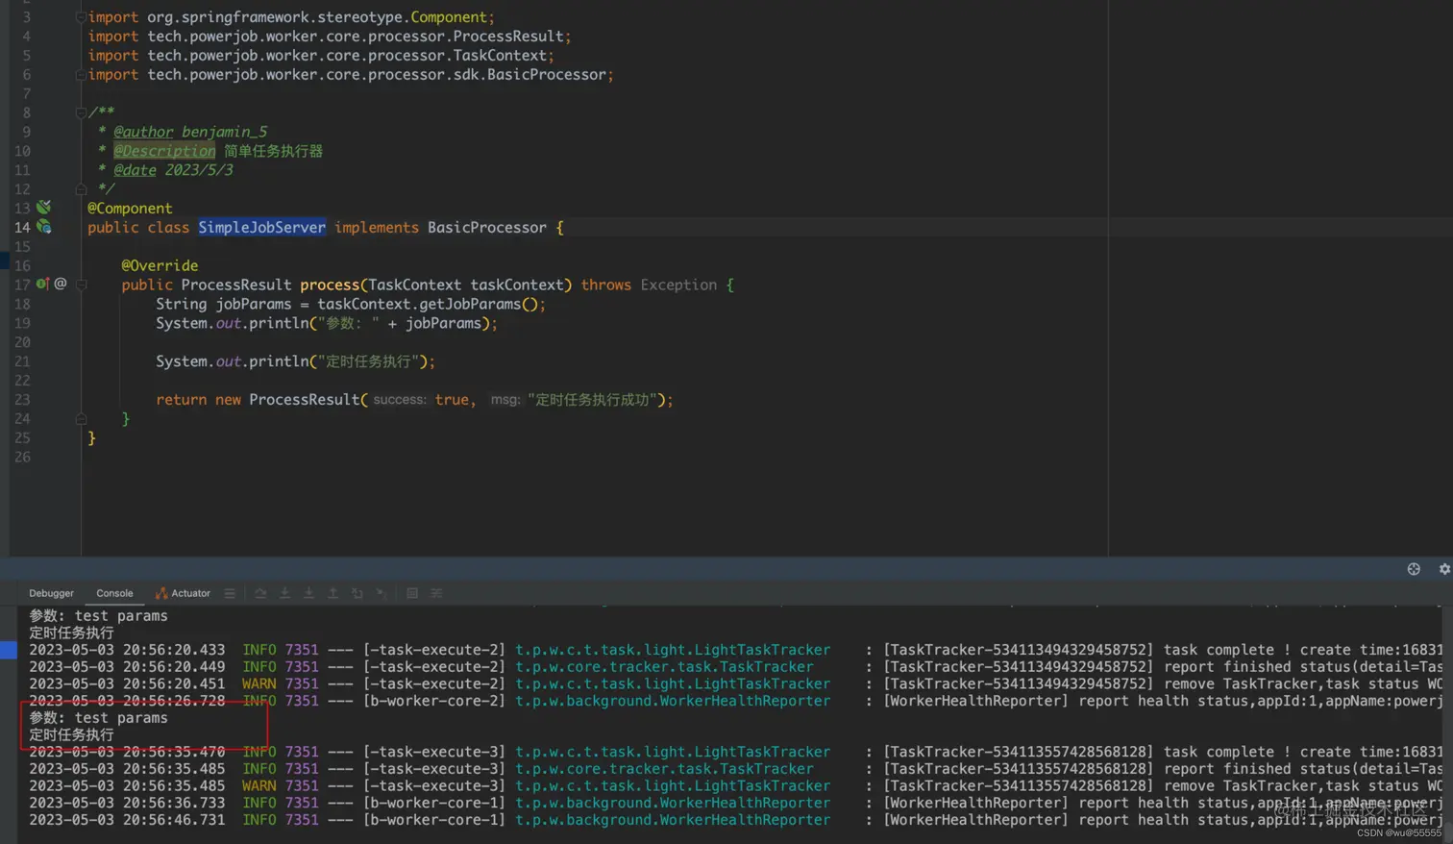Open debug panel settings gear

(x=1444, y=569)
